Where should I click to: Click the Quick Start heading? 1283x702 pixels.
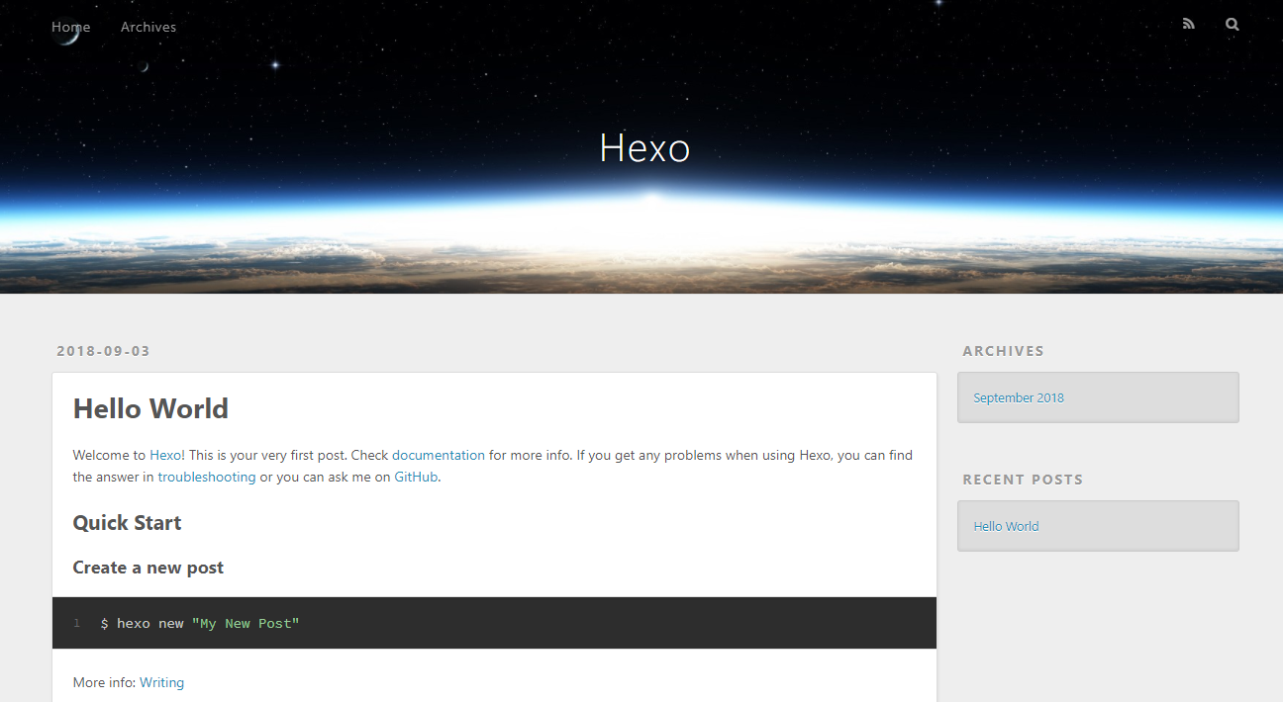point(127,523)
